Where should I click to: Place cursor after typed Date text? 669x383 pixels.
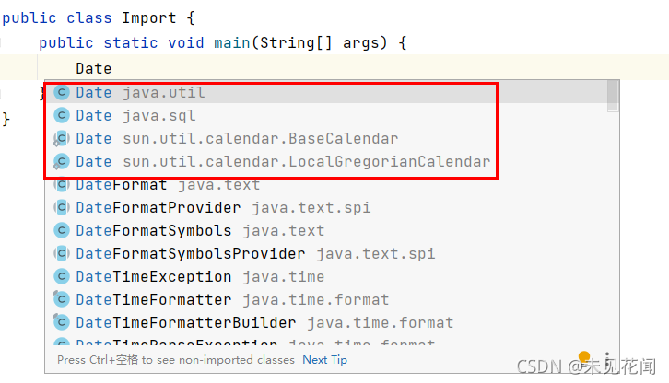pos(111,68)
